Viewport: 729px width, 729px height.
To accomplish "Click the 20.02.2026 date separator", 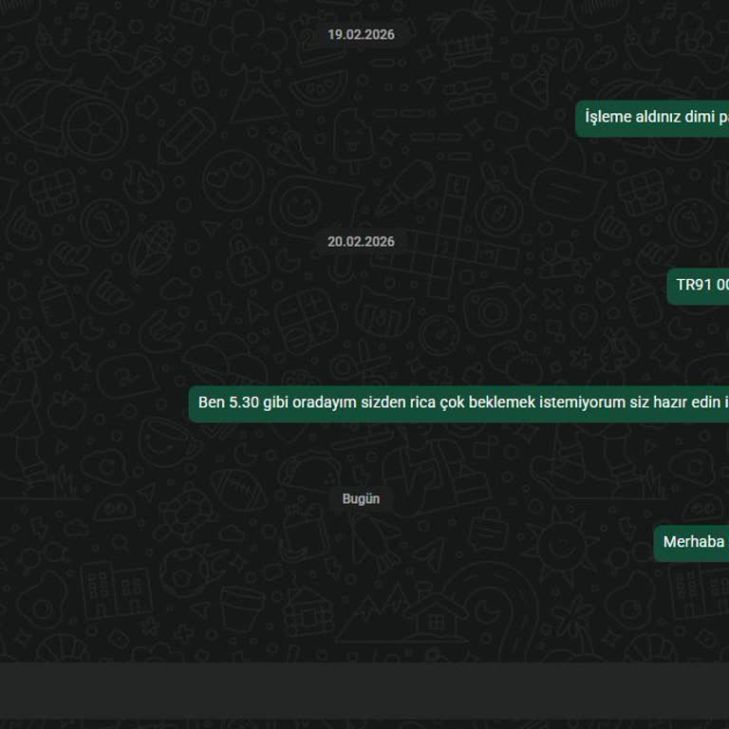I will (x=361, y=241).
